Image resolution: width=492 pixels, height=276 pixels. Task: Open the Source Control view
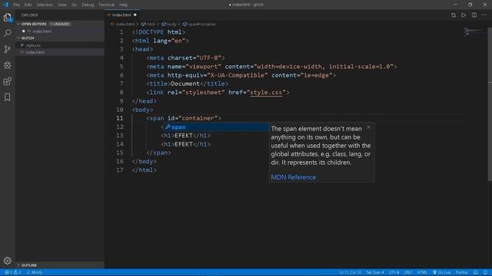[7, 49]
